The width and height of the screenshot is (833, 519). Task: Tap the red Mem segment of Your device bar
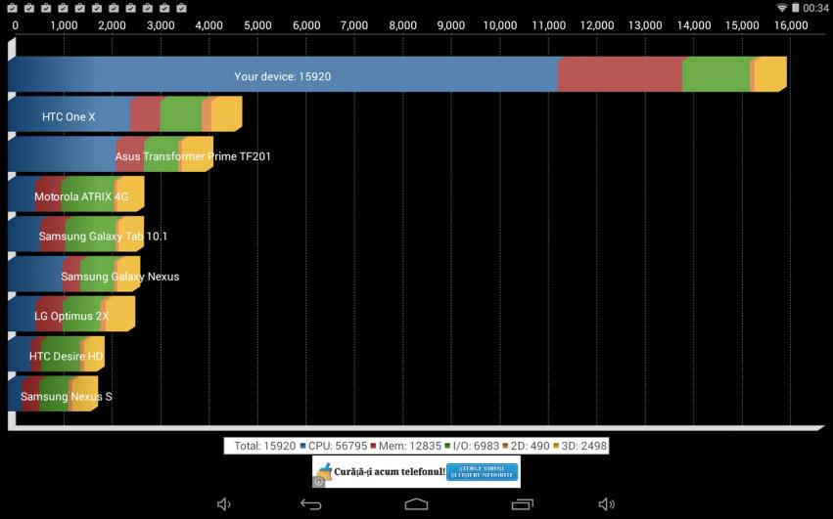click(x=620, y=74)
